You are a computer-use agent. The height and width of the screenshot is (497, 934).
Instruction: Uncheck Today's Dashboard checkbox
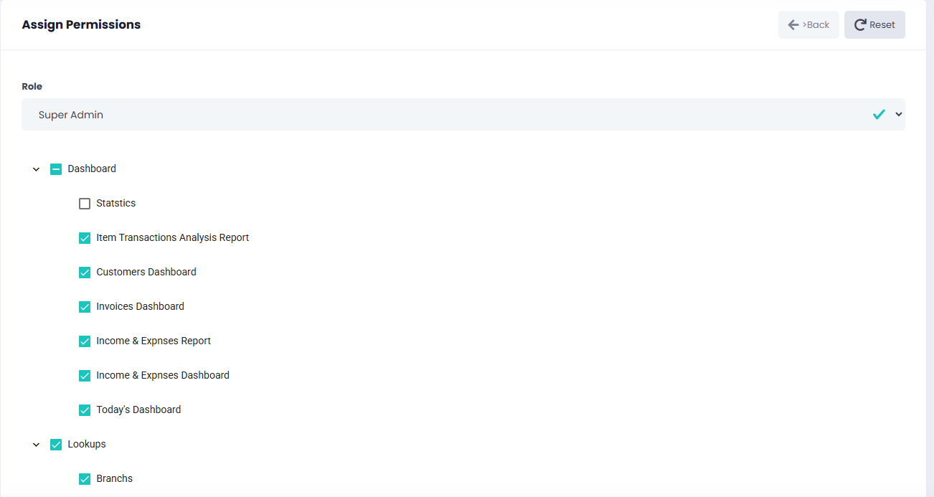click(85, 410)
